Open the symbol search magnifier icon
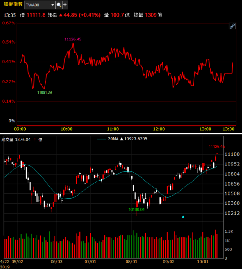 coord(59,5)
